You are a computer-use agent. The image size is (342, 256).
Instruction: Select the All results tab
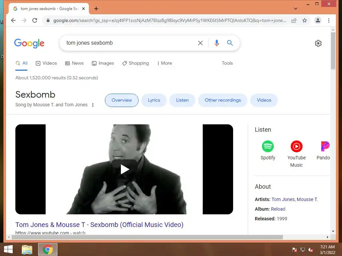click(21, 63)
